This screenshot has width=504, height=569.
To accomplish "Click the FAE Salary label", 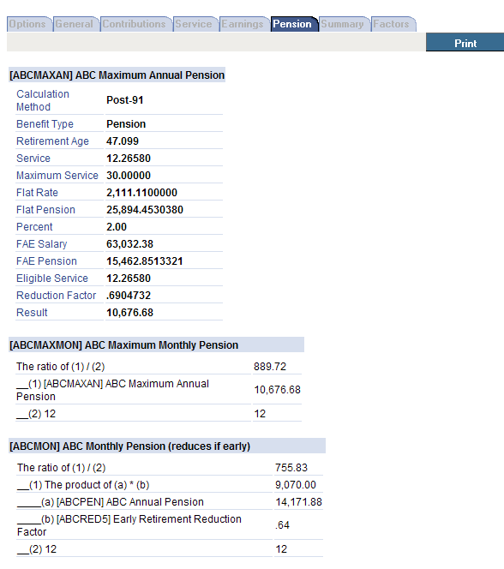I will (42, 244).
